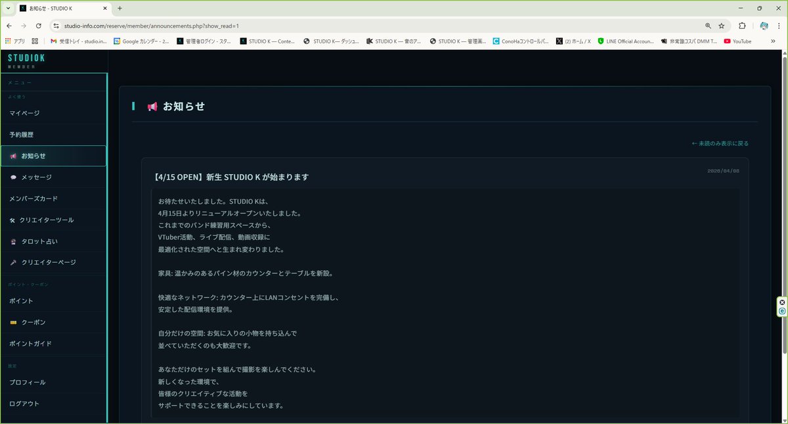Go to 予約履歴 in the sidebar
The height and width of the screenshot is (424, 788).
tap(53, 135)
